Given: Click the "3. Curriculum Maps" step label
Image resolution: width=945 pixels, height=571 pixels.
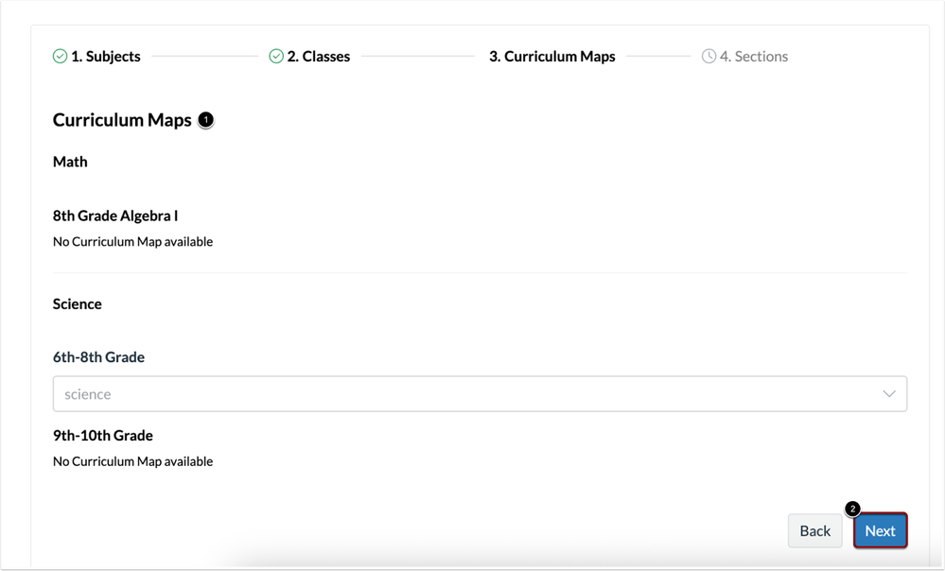Looking at the screenshot, I should pos(551,57).
